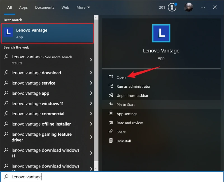The image size is (224, 182).
Task: Click inside the 'Lenovo vantage' search box
Action: [x=112, y=177]
